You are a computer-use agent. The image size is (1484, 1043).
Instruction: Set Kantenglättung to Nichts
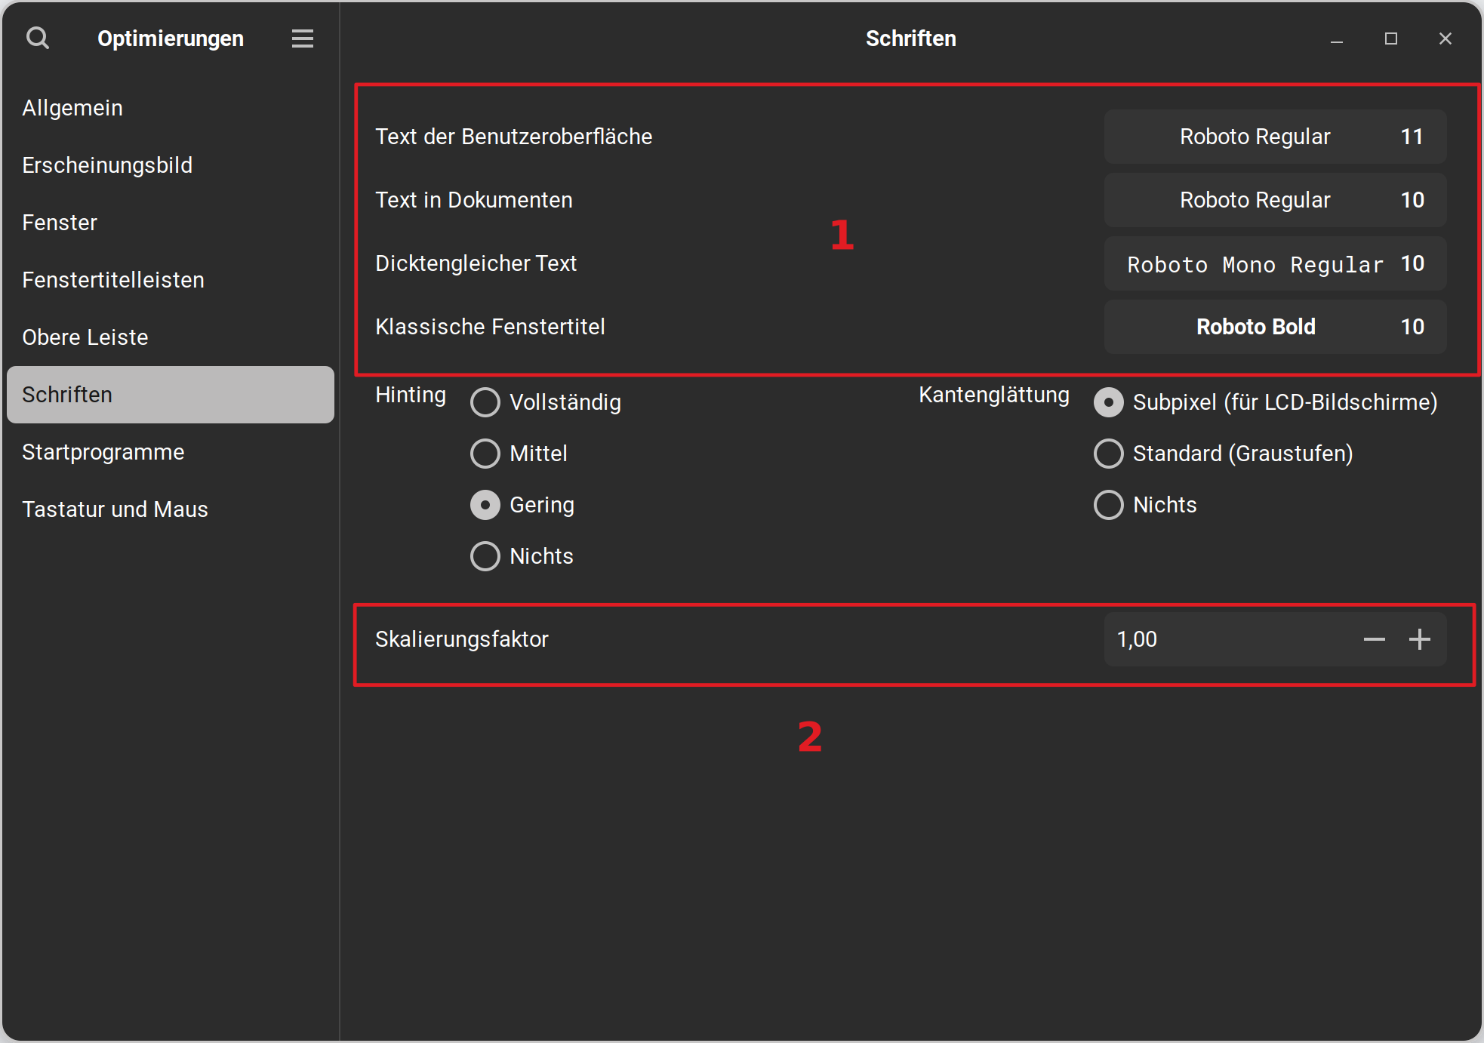tap(1109, 505)
